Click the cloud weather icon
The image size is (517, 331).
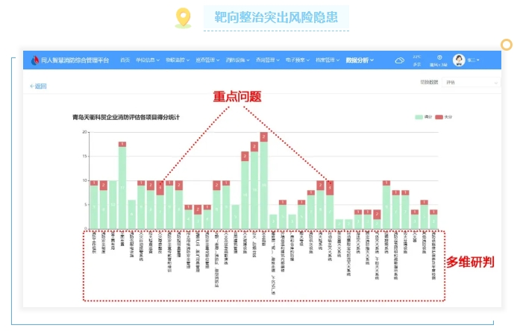[400, 60]
